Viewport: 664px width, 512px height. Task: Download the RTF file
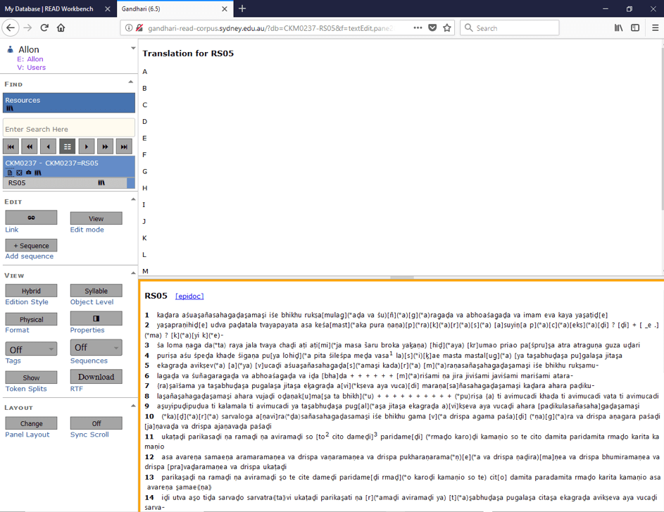point(96,377)
